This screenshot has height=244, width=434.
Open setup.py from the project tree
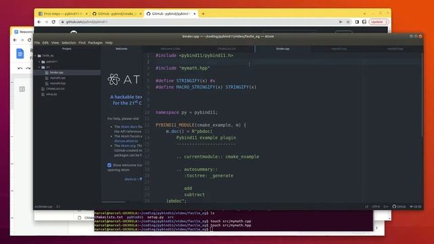(x=52, y=94)
